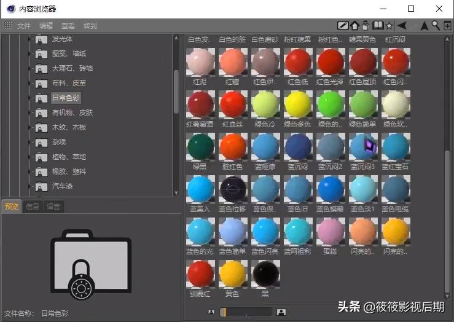Expand the 有机物、皮肤 folder arrow
The height and width of the screenshot is (322, 454).
(x=29, y=112)
